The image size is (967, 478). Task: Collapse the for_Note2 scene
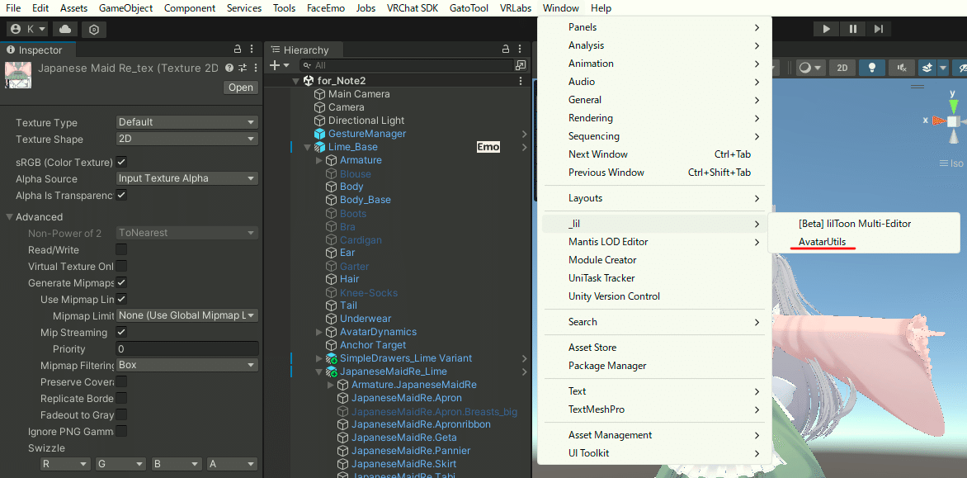click(x=296, y=81)
